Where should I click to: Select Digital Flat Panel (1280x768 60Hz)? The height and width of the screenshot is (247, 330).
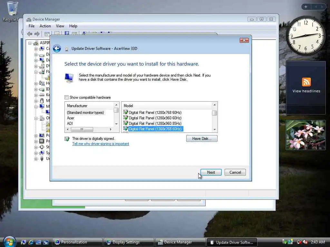click(x=155, y=113)
